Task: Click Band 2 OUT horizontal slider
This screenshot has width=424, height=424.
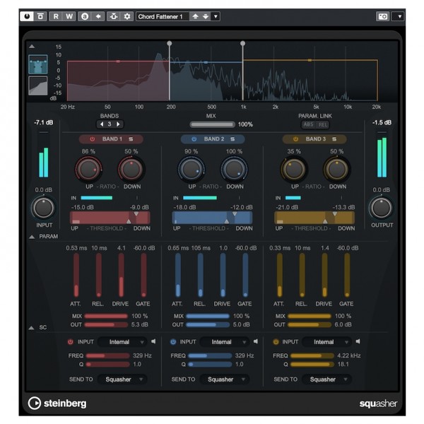Action: click(208, 324)
